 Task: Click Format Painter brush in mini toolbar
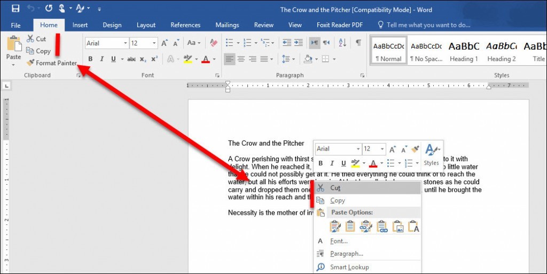(x=415, y=149)
